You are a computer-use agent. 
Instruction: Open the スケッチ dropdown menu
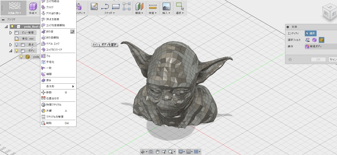point(110,13)
